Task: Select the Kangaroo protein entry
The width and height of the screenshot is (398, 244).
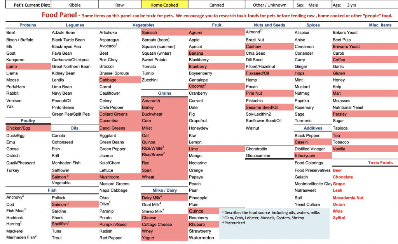Action: pyautogui.click(x=16, y=60)
